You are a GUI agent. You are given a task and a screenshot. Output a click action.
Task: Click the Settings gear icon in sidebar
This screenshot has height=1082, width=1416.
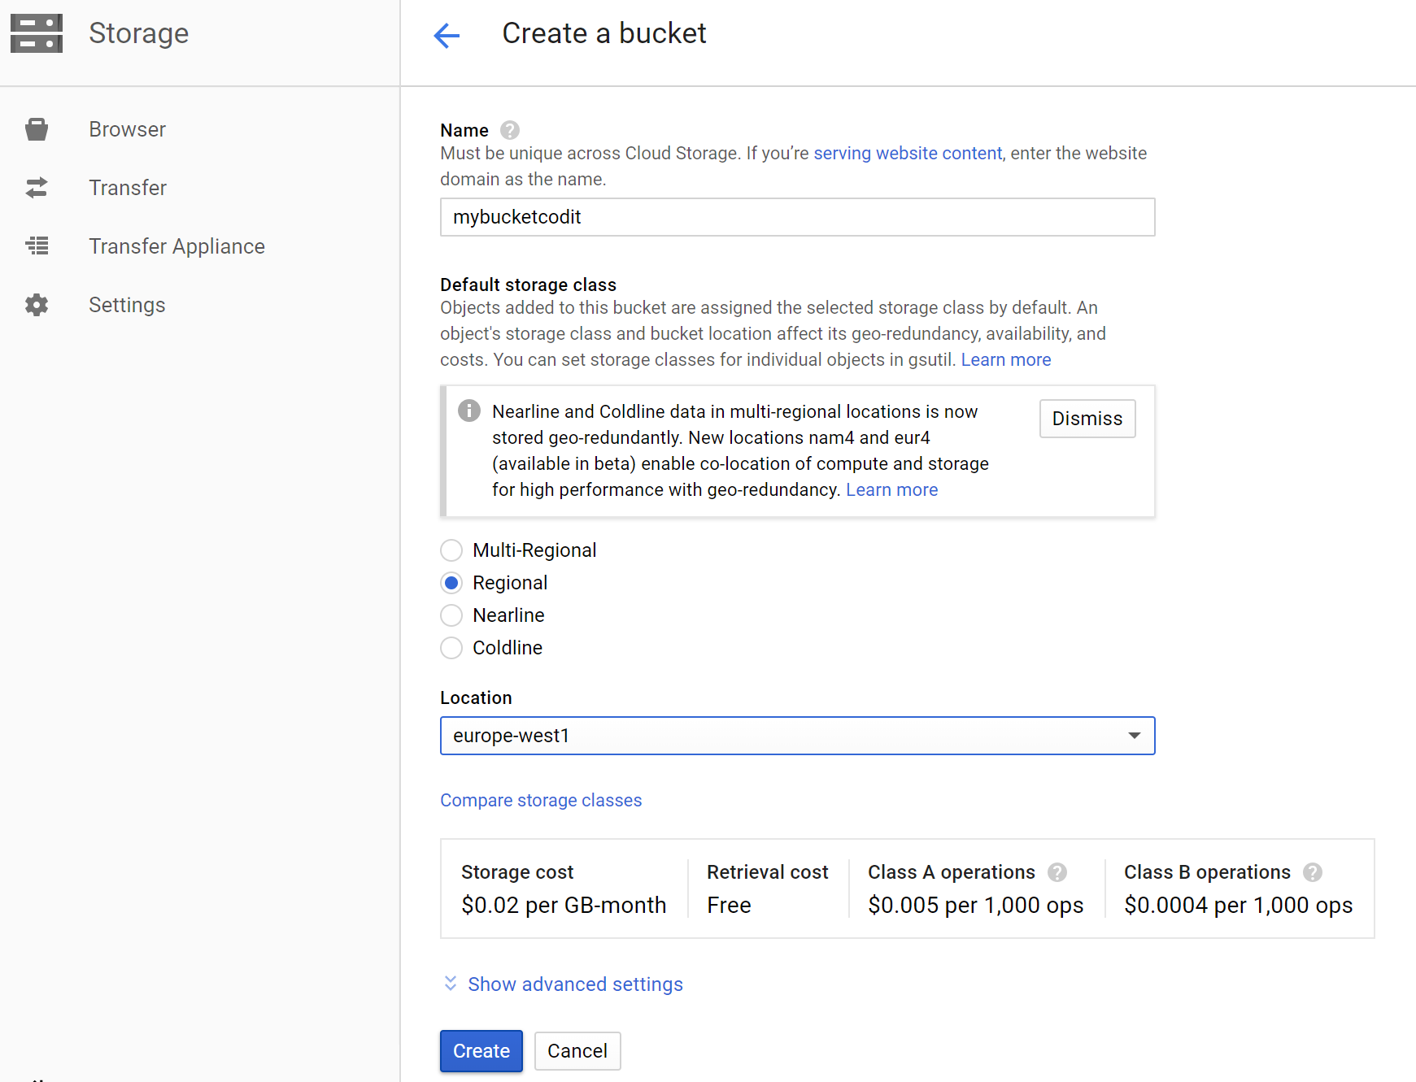(x=37, y=305)
